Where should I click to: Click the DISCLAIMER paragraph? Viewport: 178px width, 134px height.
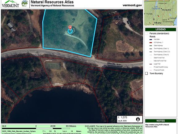(113, 130)
